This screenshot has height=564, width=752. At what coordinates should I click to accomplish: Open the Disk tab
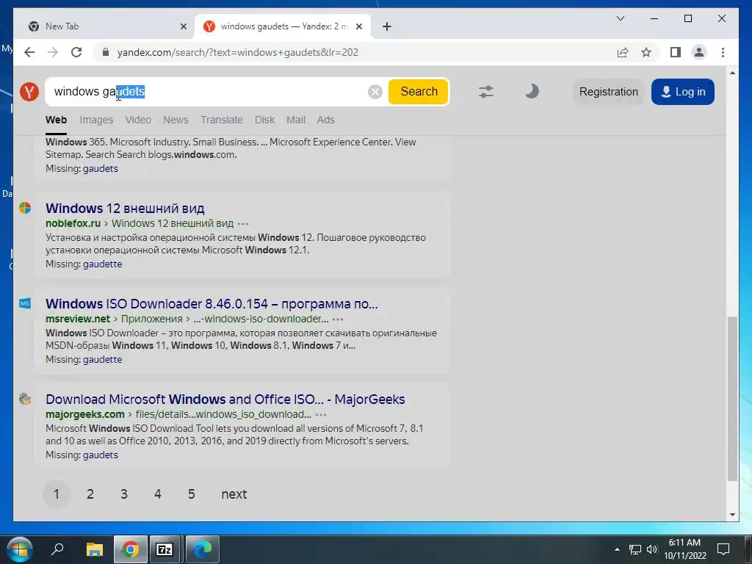point(264,120)
